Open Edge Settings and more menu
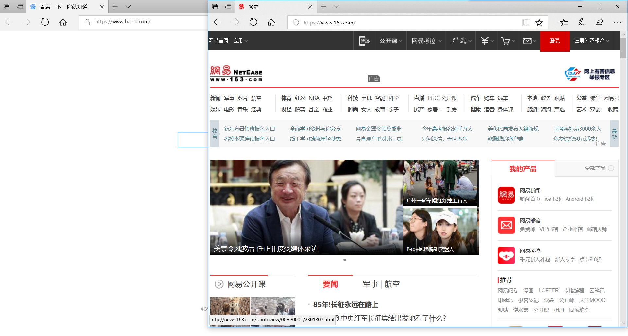Image resolution: width=628 pixels, height=336 pixels. pos(617,22)
